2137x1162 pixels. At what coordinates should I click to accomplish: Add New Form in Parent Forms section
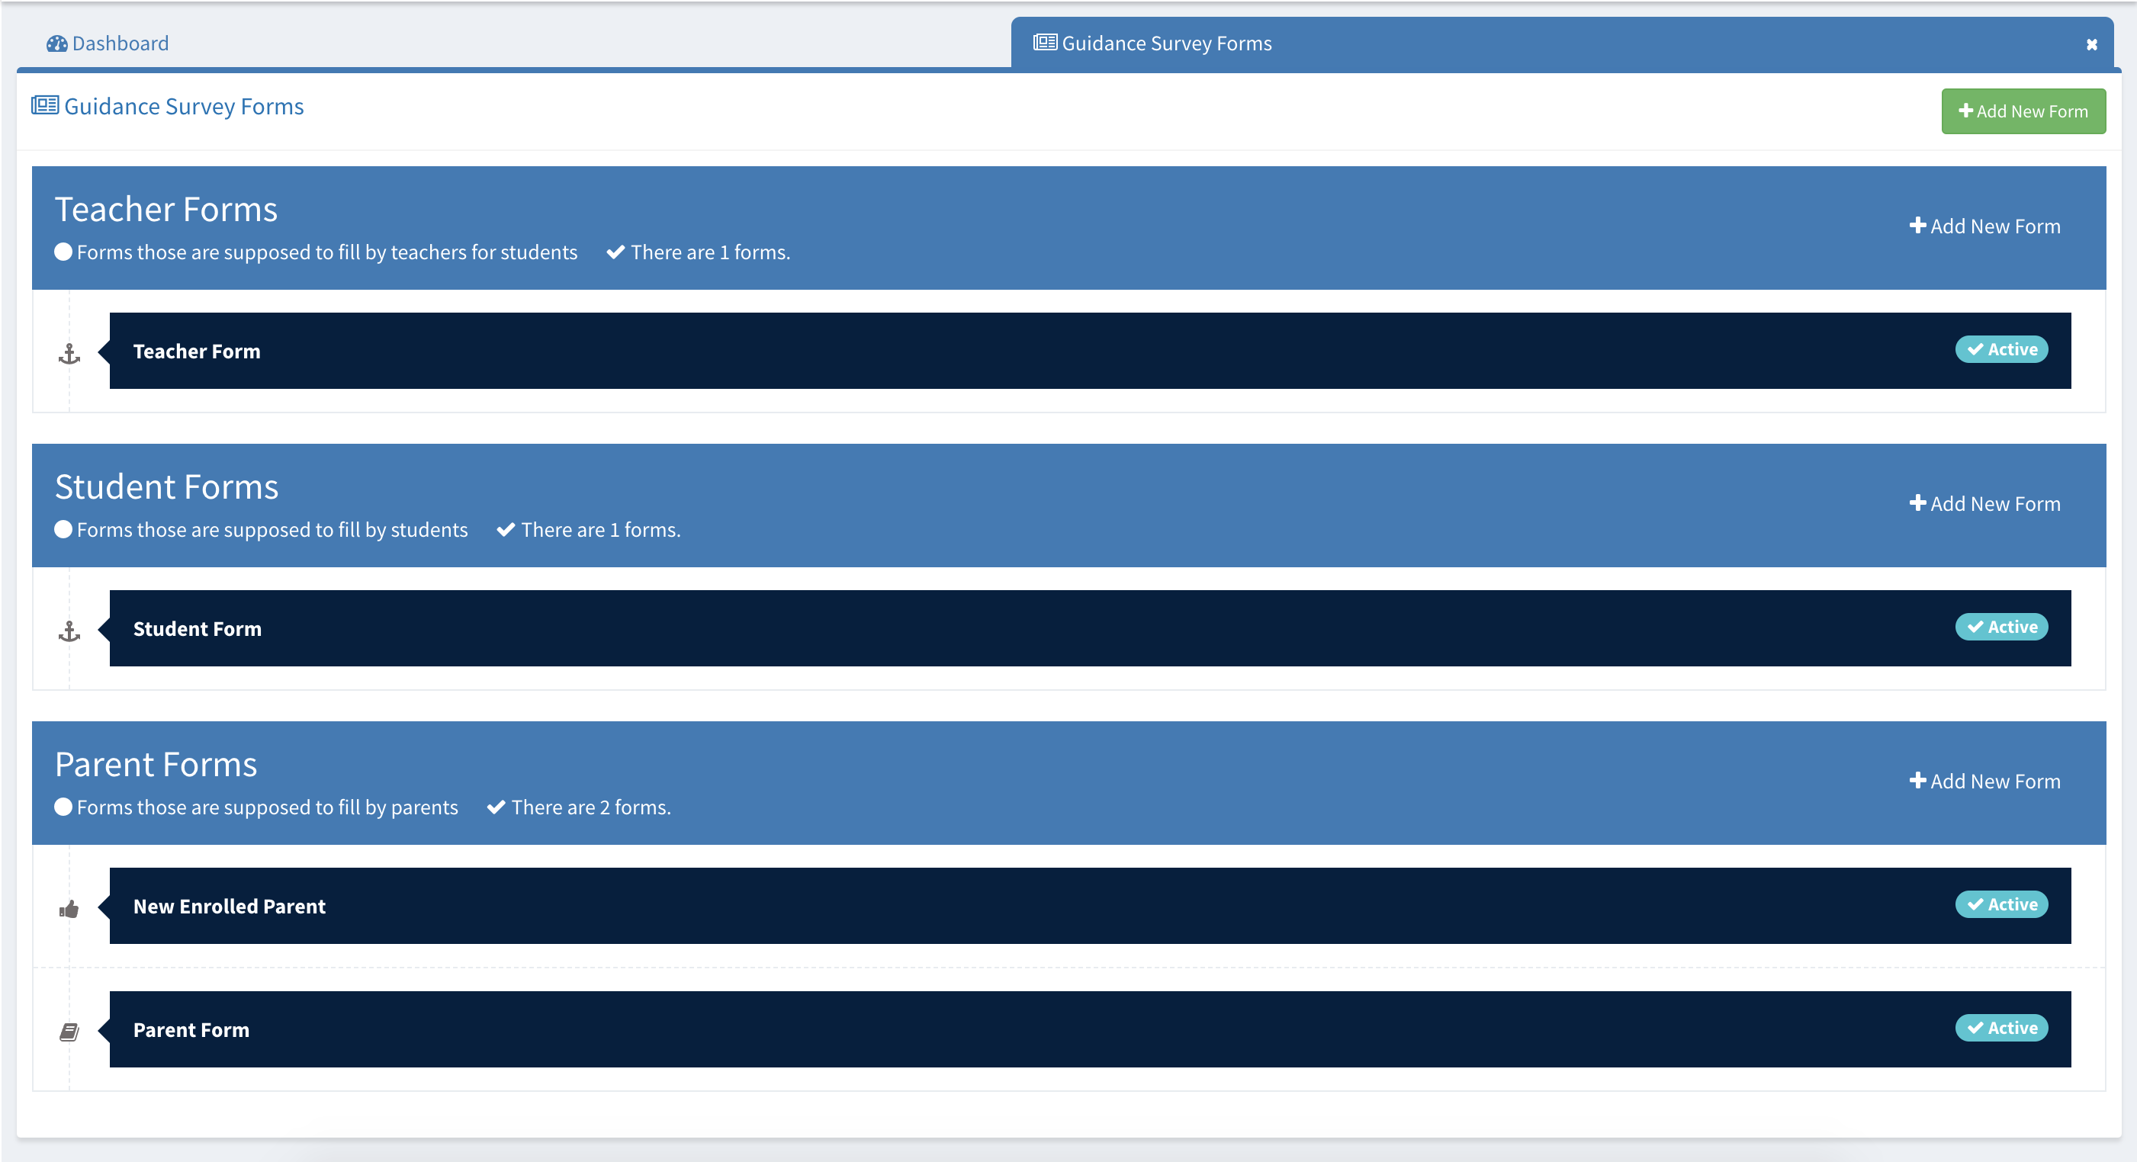tap(1984, 782)
